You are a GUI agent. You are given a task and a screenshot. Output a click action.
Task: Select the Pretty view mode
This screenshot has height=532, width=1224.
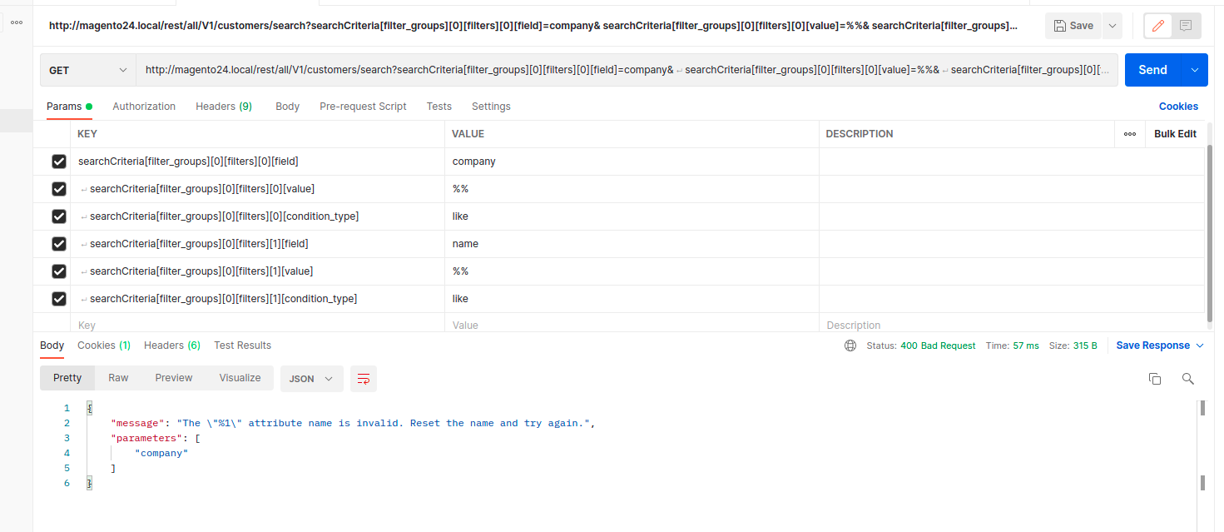(67, 378)
